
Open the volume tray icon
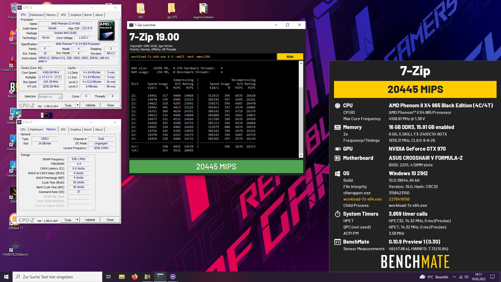(467, 277)
